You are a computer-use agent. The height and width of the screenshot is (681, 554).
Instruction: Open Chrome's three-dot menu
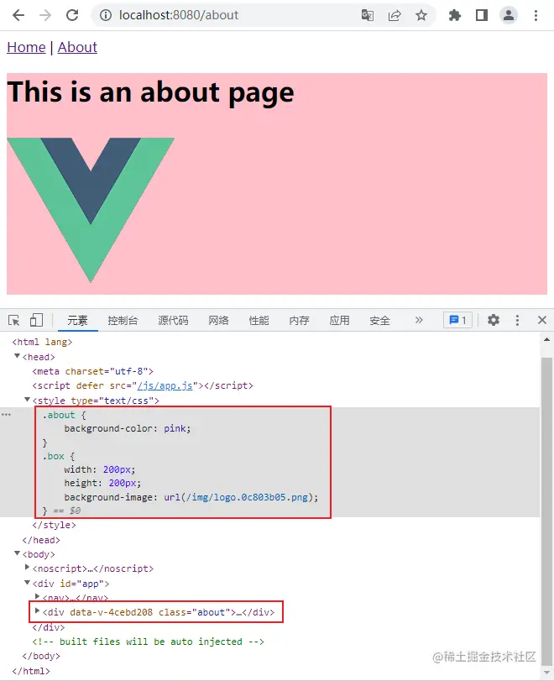pyautogui.click(x=536, y=16)
